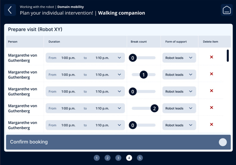
Task: Expand first row's Duration time dropdown
Action: [85, 58]
